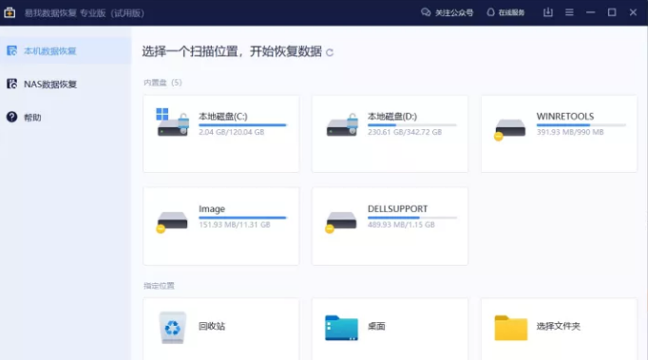Click the 本地磁盘(C:) usage bar
The width and height of the screenshot is (648, 360).
(242, 124)
